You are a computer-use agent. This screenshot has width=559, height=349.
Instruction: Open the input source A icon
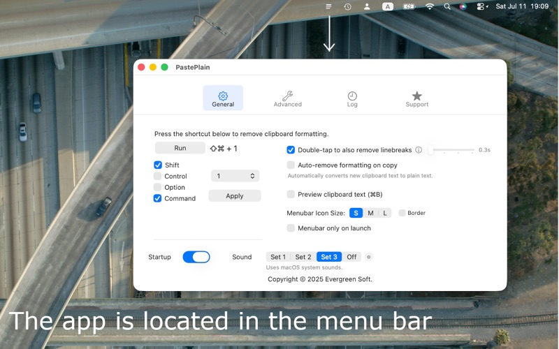click(388, 6)
